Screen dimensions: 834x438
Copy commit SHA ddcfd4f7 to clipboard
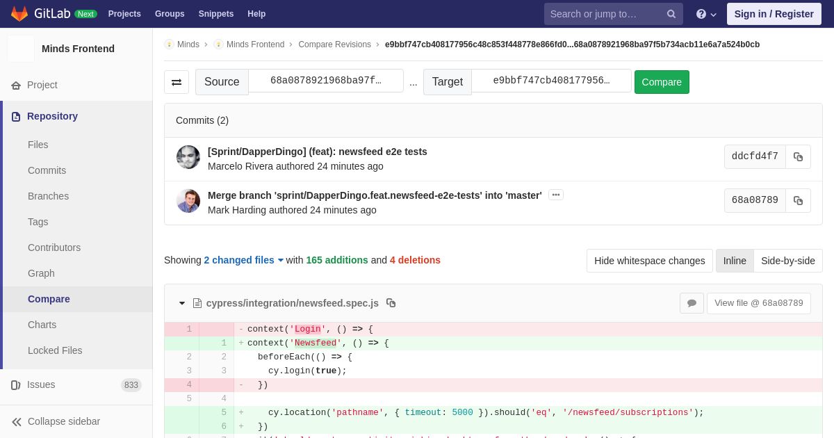tap(798, 157)
